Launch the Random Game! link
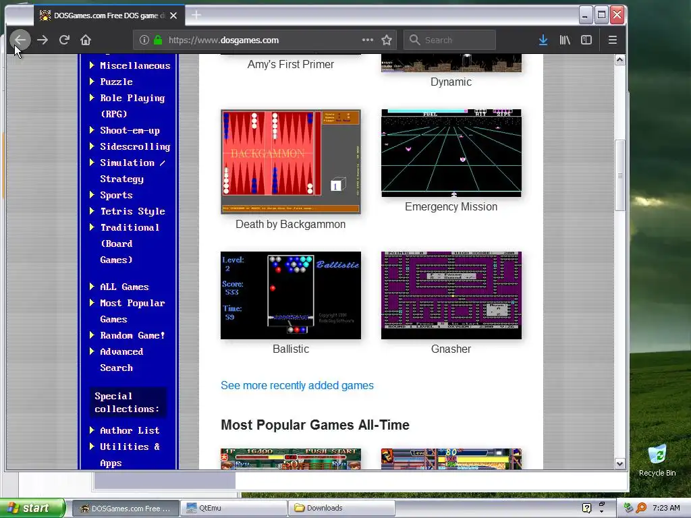The width and height of the screenshot is (691, 518). pyautogui.click(x=132, y=336)
